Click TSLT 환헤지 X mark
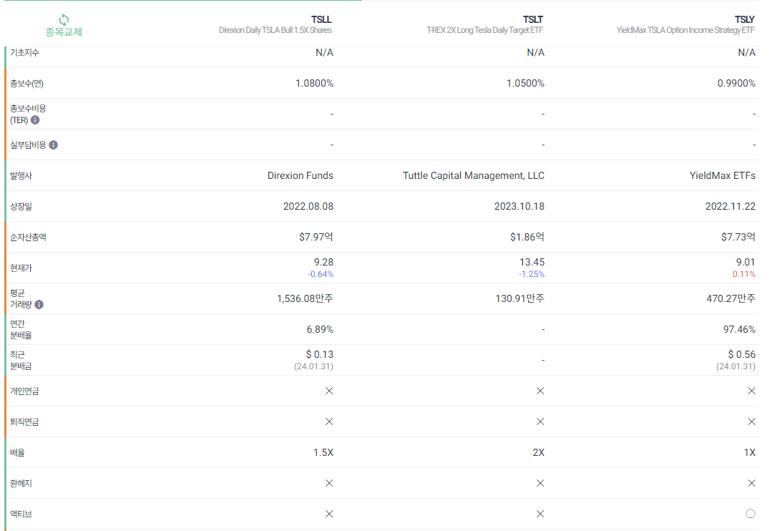 [540, 483]
